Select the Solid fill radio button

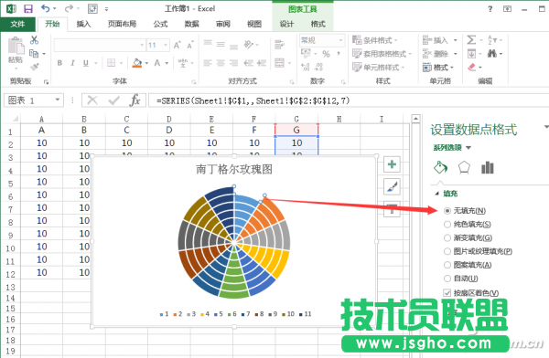[x=447, y=224]
